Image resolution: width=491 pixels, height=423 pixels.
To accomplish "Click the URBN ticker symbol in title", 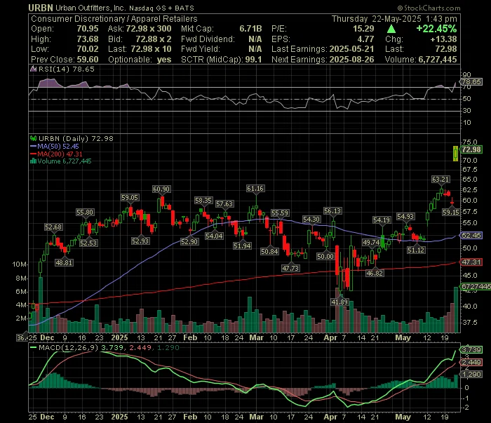I will click(x=41, y=8).
